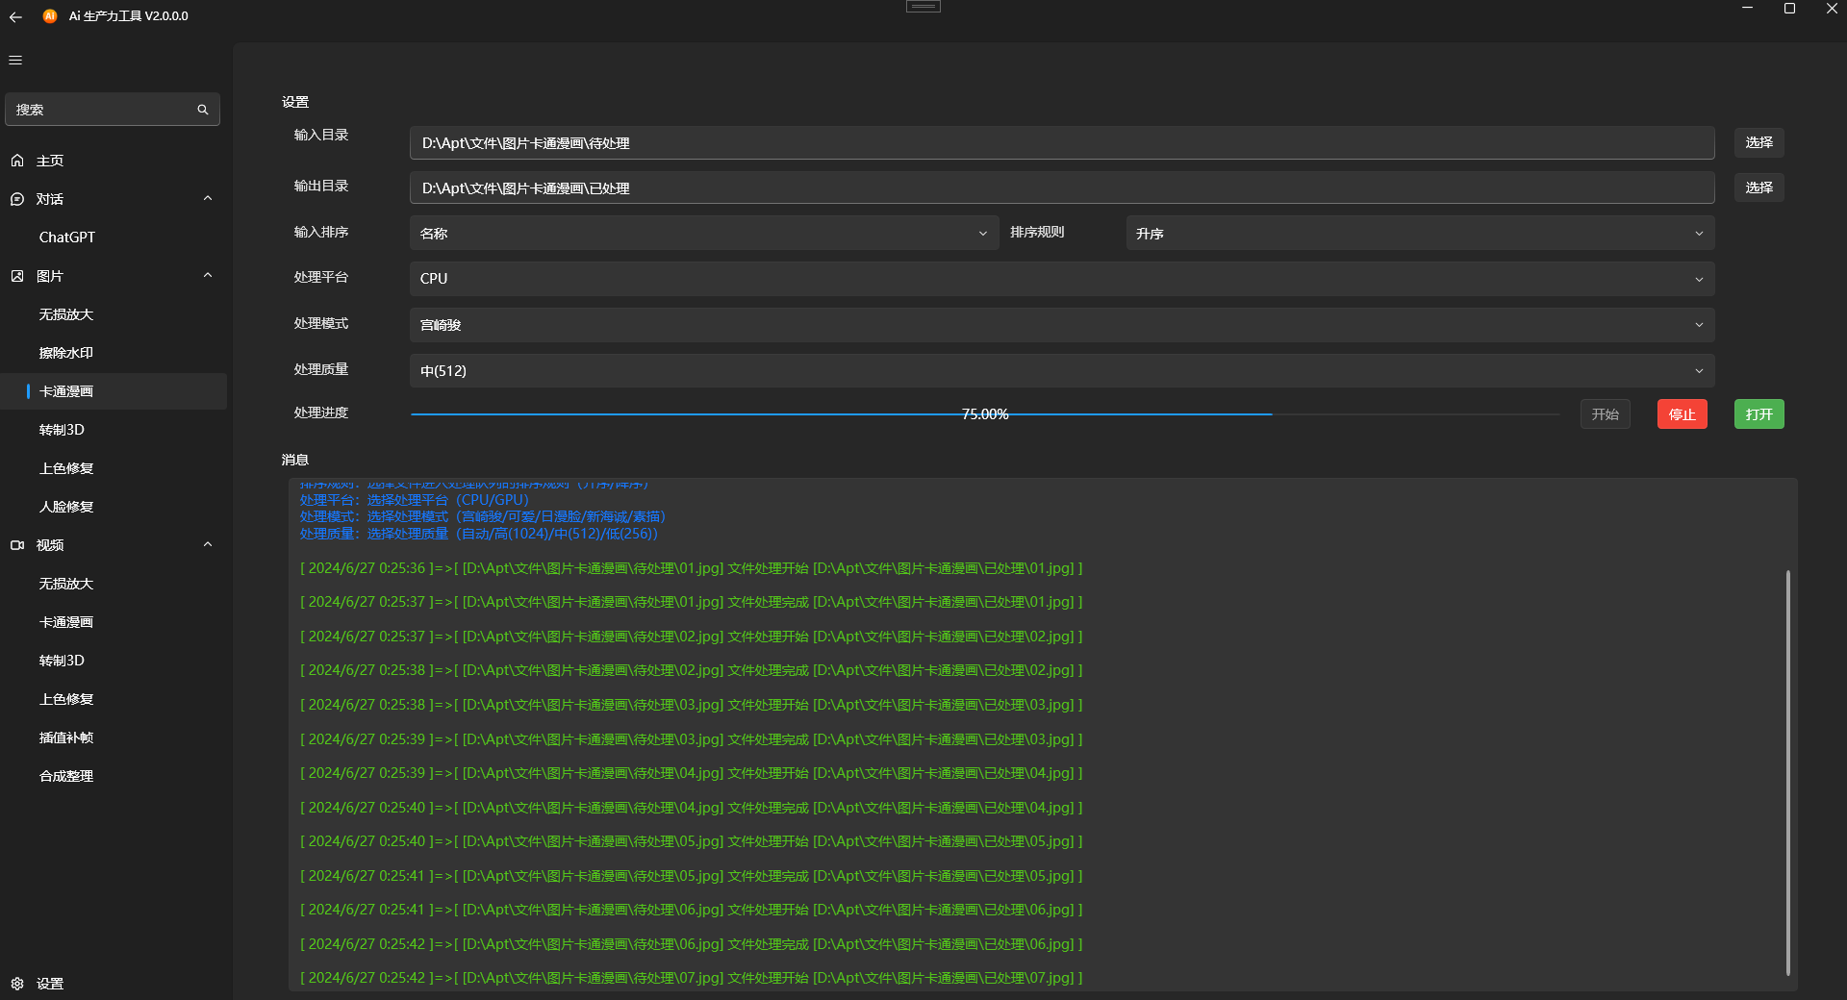
Task: Select 合成整理 in the sidebar
Action: coord(114,776)
